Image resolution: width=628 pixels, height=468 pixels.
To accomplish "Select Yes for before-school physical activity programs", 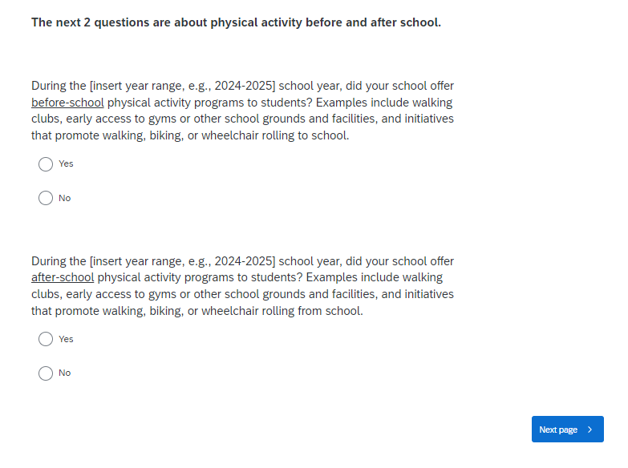I will 46,163.
